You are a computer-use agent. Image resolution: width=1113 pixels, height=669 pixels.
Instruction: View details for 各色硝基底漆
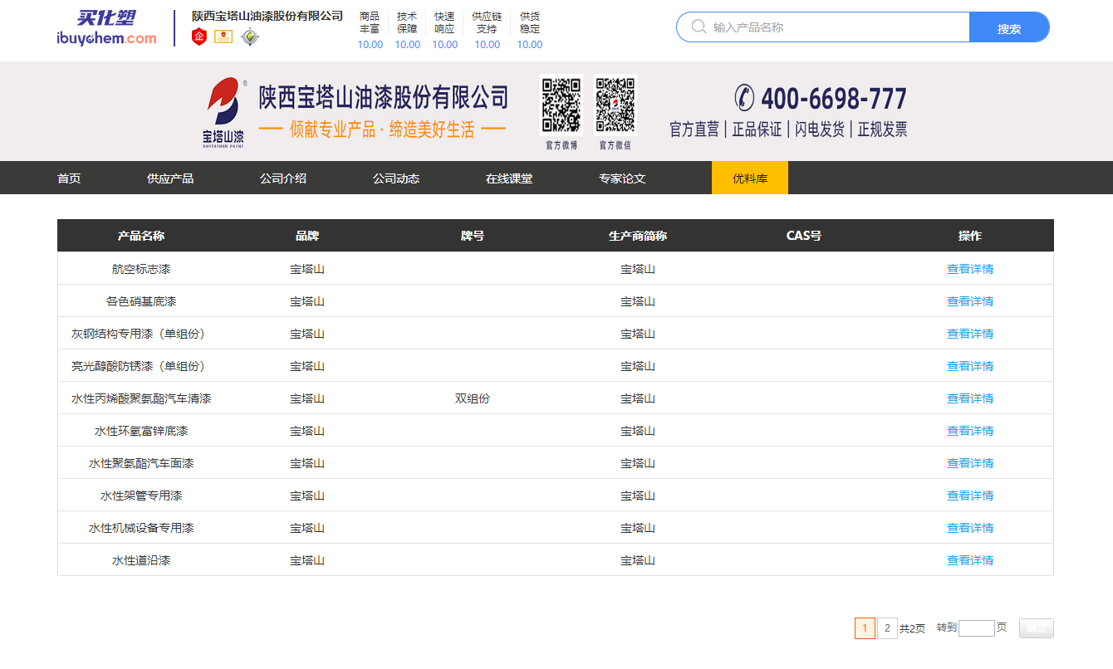(x=970, y=301)
